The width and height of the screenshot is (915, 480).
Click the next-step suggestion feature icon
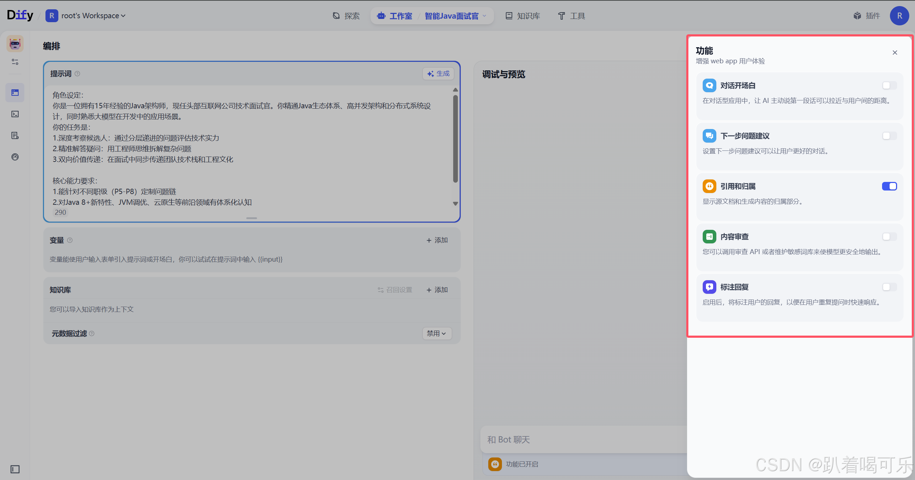(x=709, y=136)
